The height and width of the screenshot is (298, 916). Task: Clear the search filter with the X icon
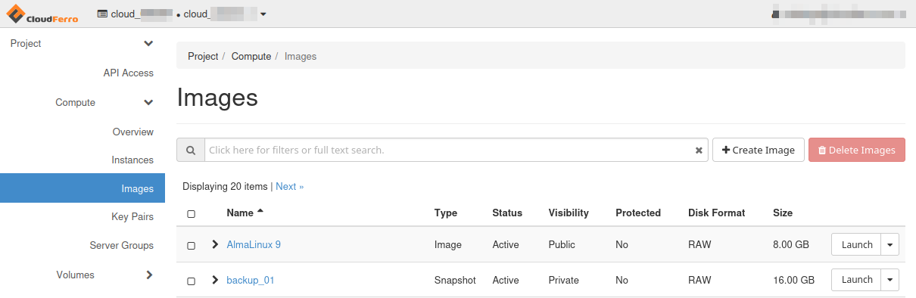coord(699,151)
